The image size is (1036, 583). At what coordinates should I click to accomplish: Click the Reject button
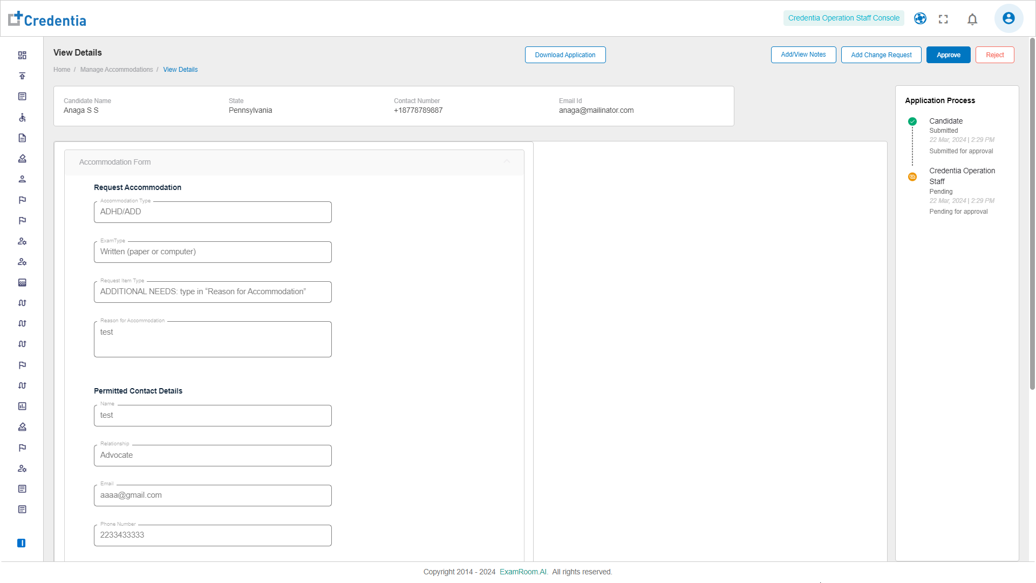coord(994,55)
